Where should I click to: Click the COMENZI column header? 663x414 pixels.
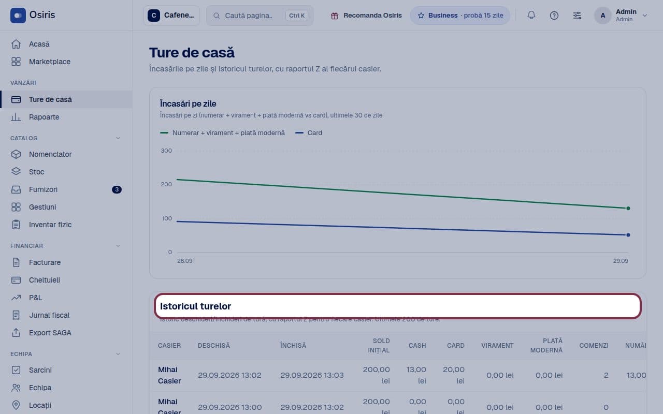(594, 346)
